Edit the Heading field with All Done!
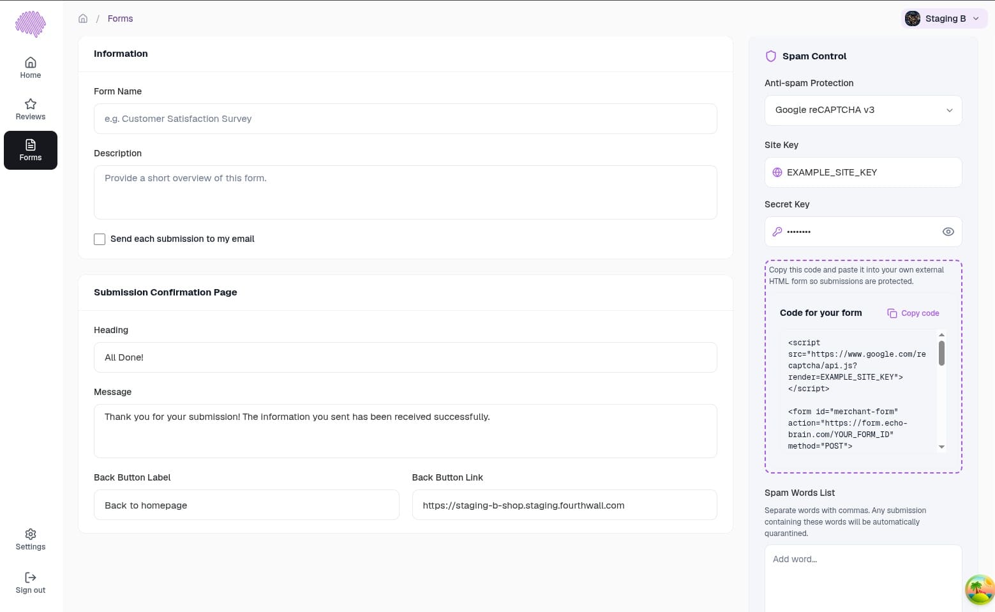Image resolution: width=995 pixels, height=612 pixels. (405, 357)
